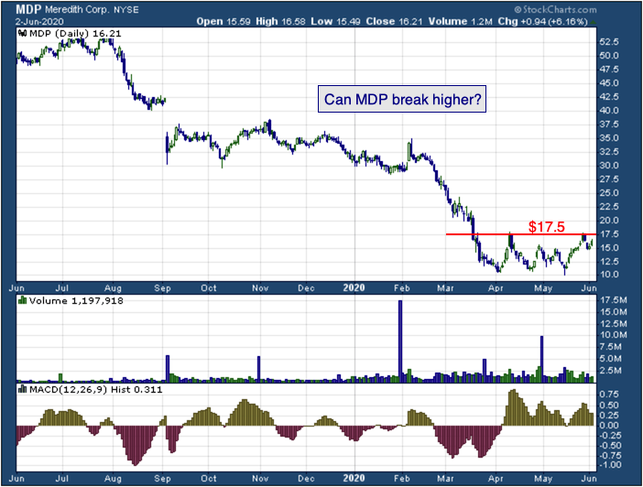Click the Aug label under the MACD panel
The width and height of the screenshot is (643, 487).
tap(113, 479)
